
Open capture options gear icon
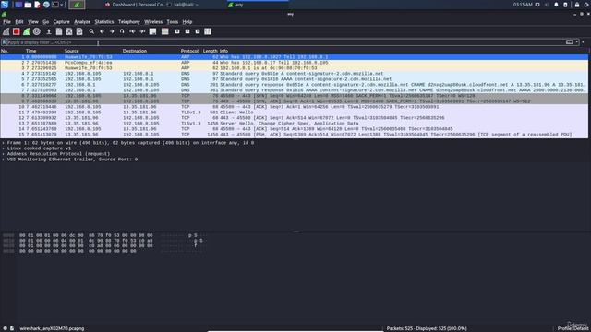[37, 31]
